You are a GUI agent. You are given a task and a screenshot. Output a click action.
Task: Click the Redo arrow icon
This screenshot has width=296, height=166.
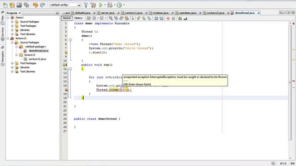(x=43, y=5)
